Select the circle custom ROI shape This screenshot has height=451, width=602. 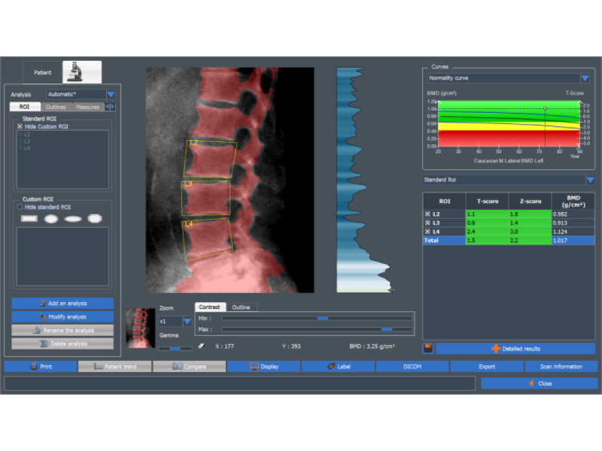[51, 219]
